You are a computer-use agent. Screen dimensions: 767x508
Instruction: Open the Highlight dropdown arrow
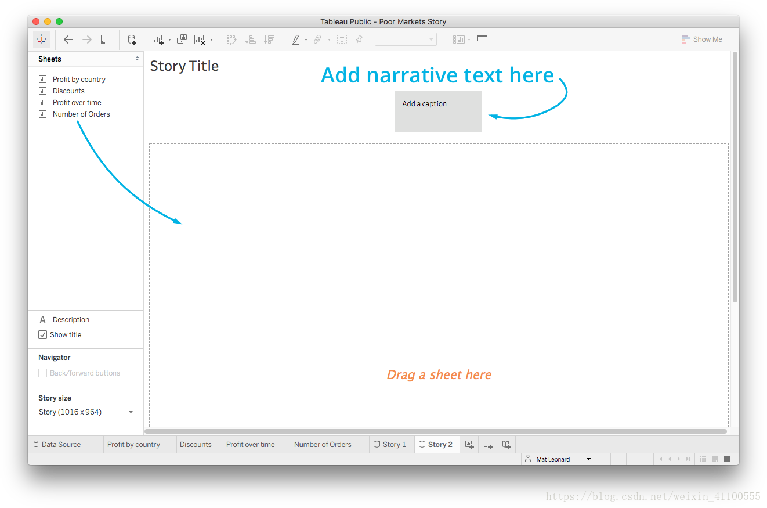click(306, 40)
